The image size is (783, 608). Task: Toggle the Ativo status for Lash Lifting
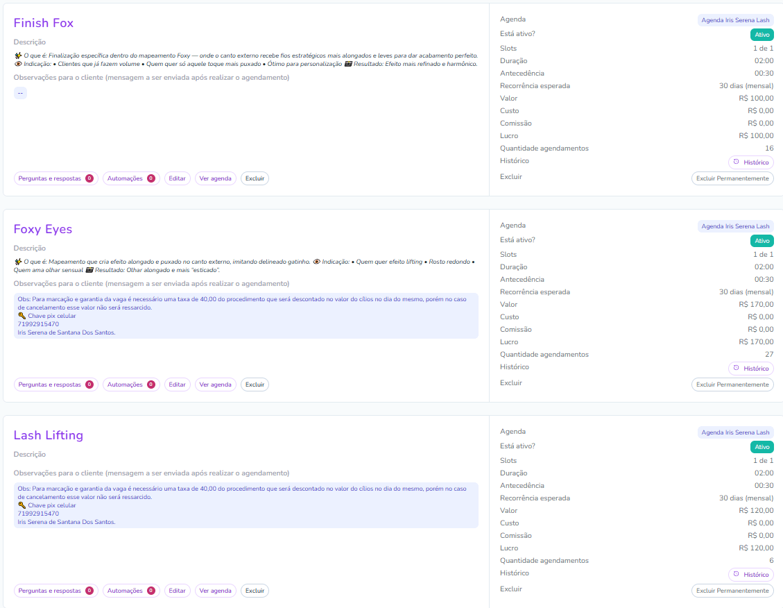click(762, 447)
